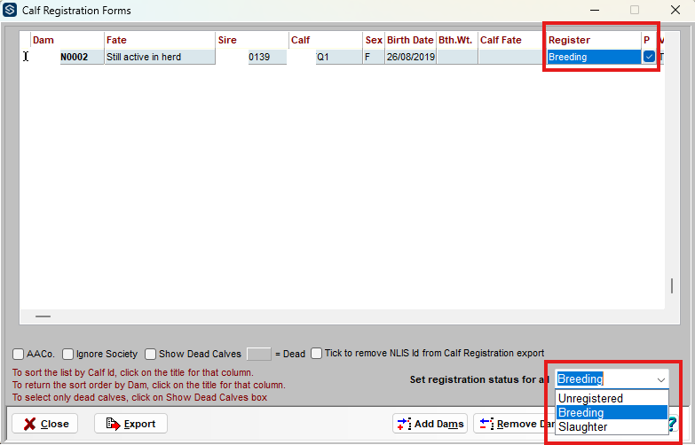
Task: Select Breeding option in dropdown list
Action: 580,413
